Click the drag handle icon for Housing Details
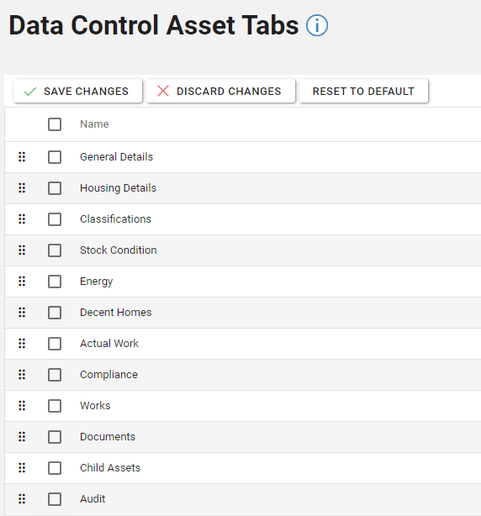This screenshot has width=481, height=516. pos(22,188)
